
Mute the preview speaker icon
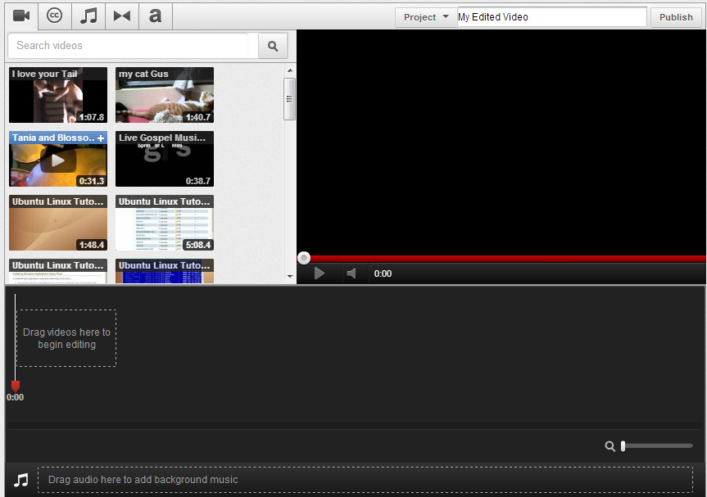[351, 273]
